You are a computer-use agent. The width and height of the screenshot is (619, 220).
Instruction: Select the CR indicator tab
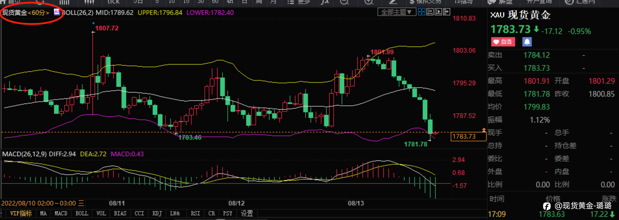point(212,213)
